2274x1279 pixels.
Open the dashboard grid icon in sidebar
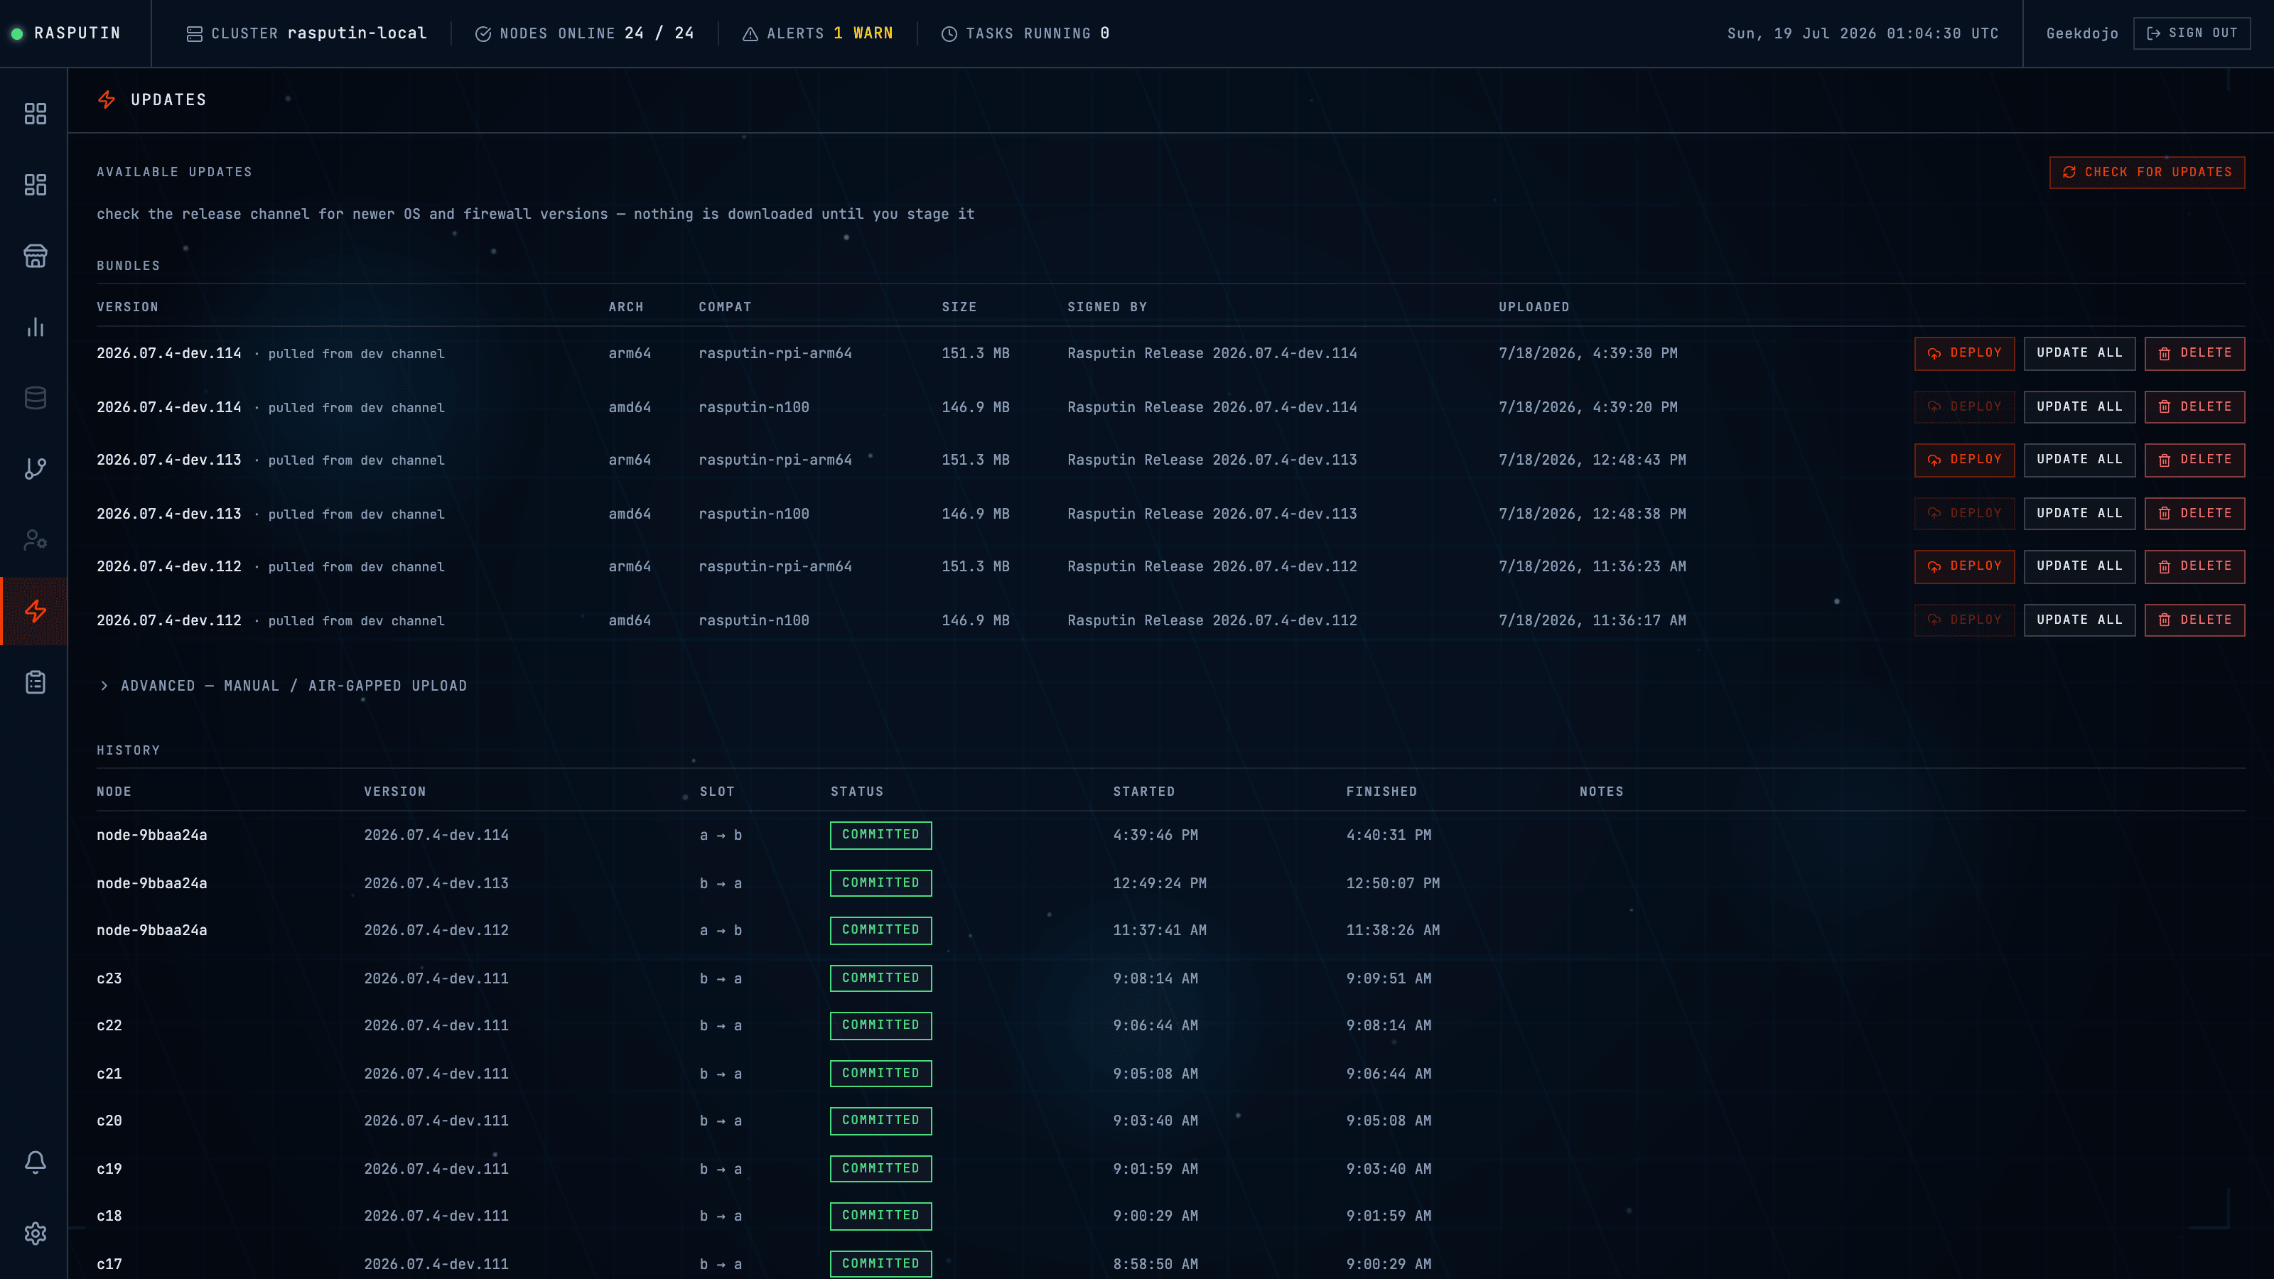36,114
